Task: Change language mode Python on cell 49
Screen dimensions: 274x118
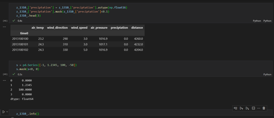Action: click(267, 74)
